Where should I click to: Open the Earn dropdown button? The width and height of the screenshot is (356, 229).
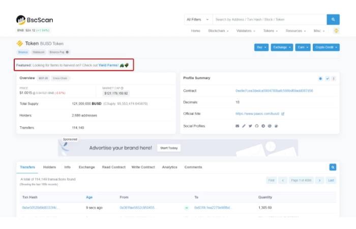[303, 47]
